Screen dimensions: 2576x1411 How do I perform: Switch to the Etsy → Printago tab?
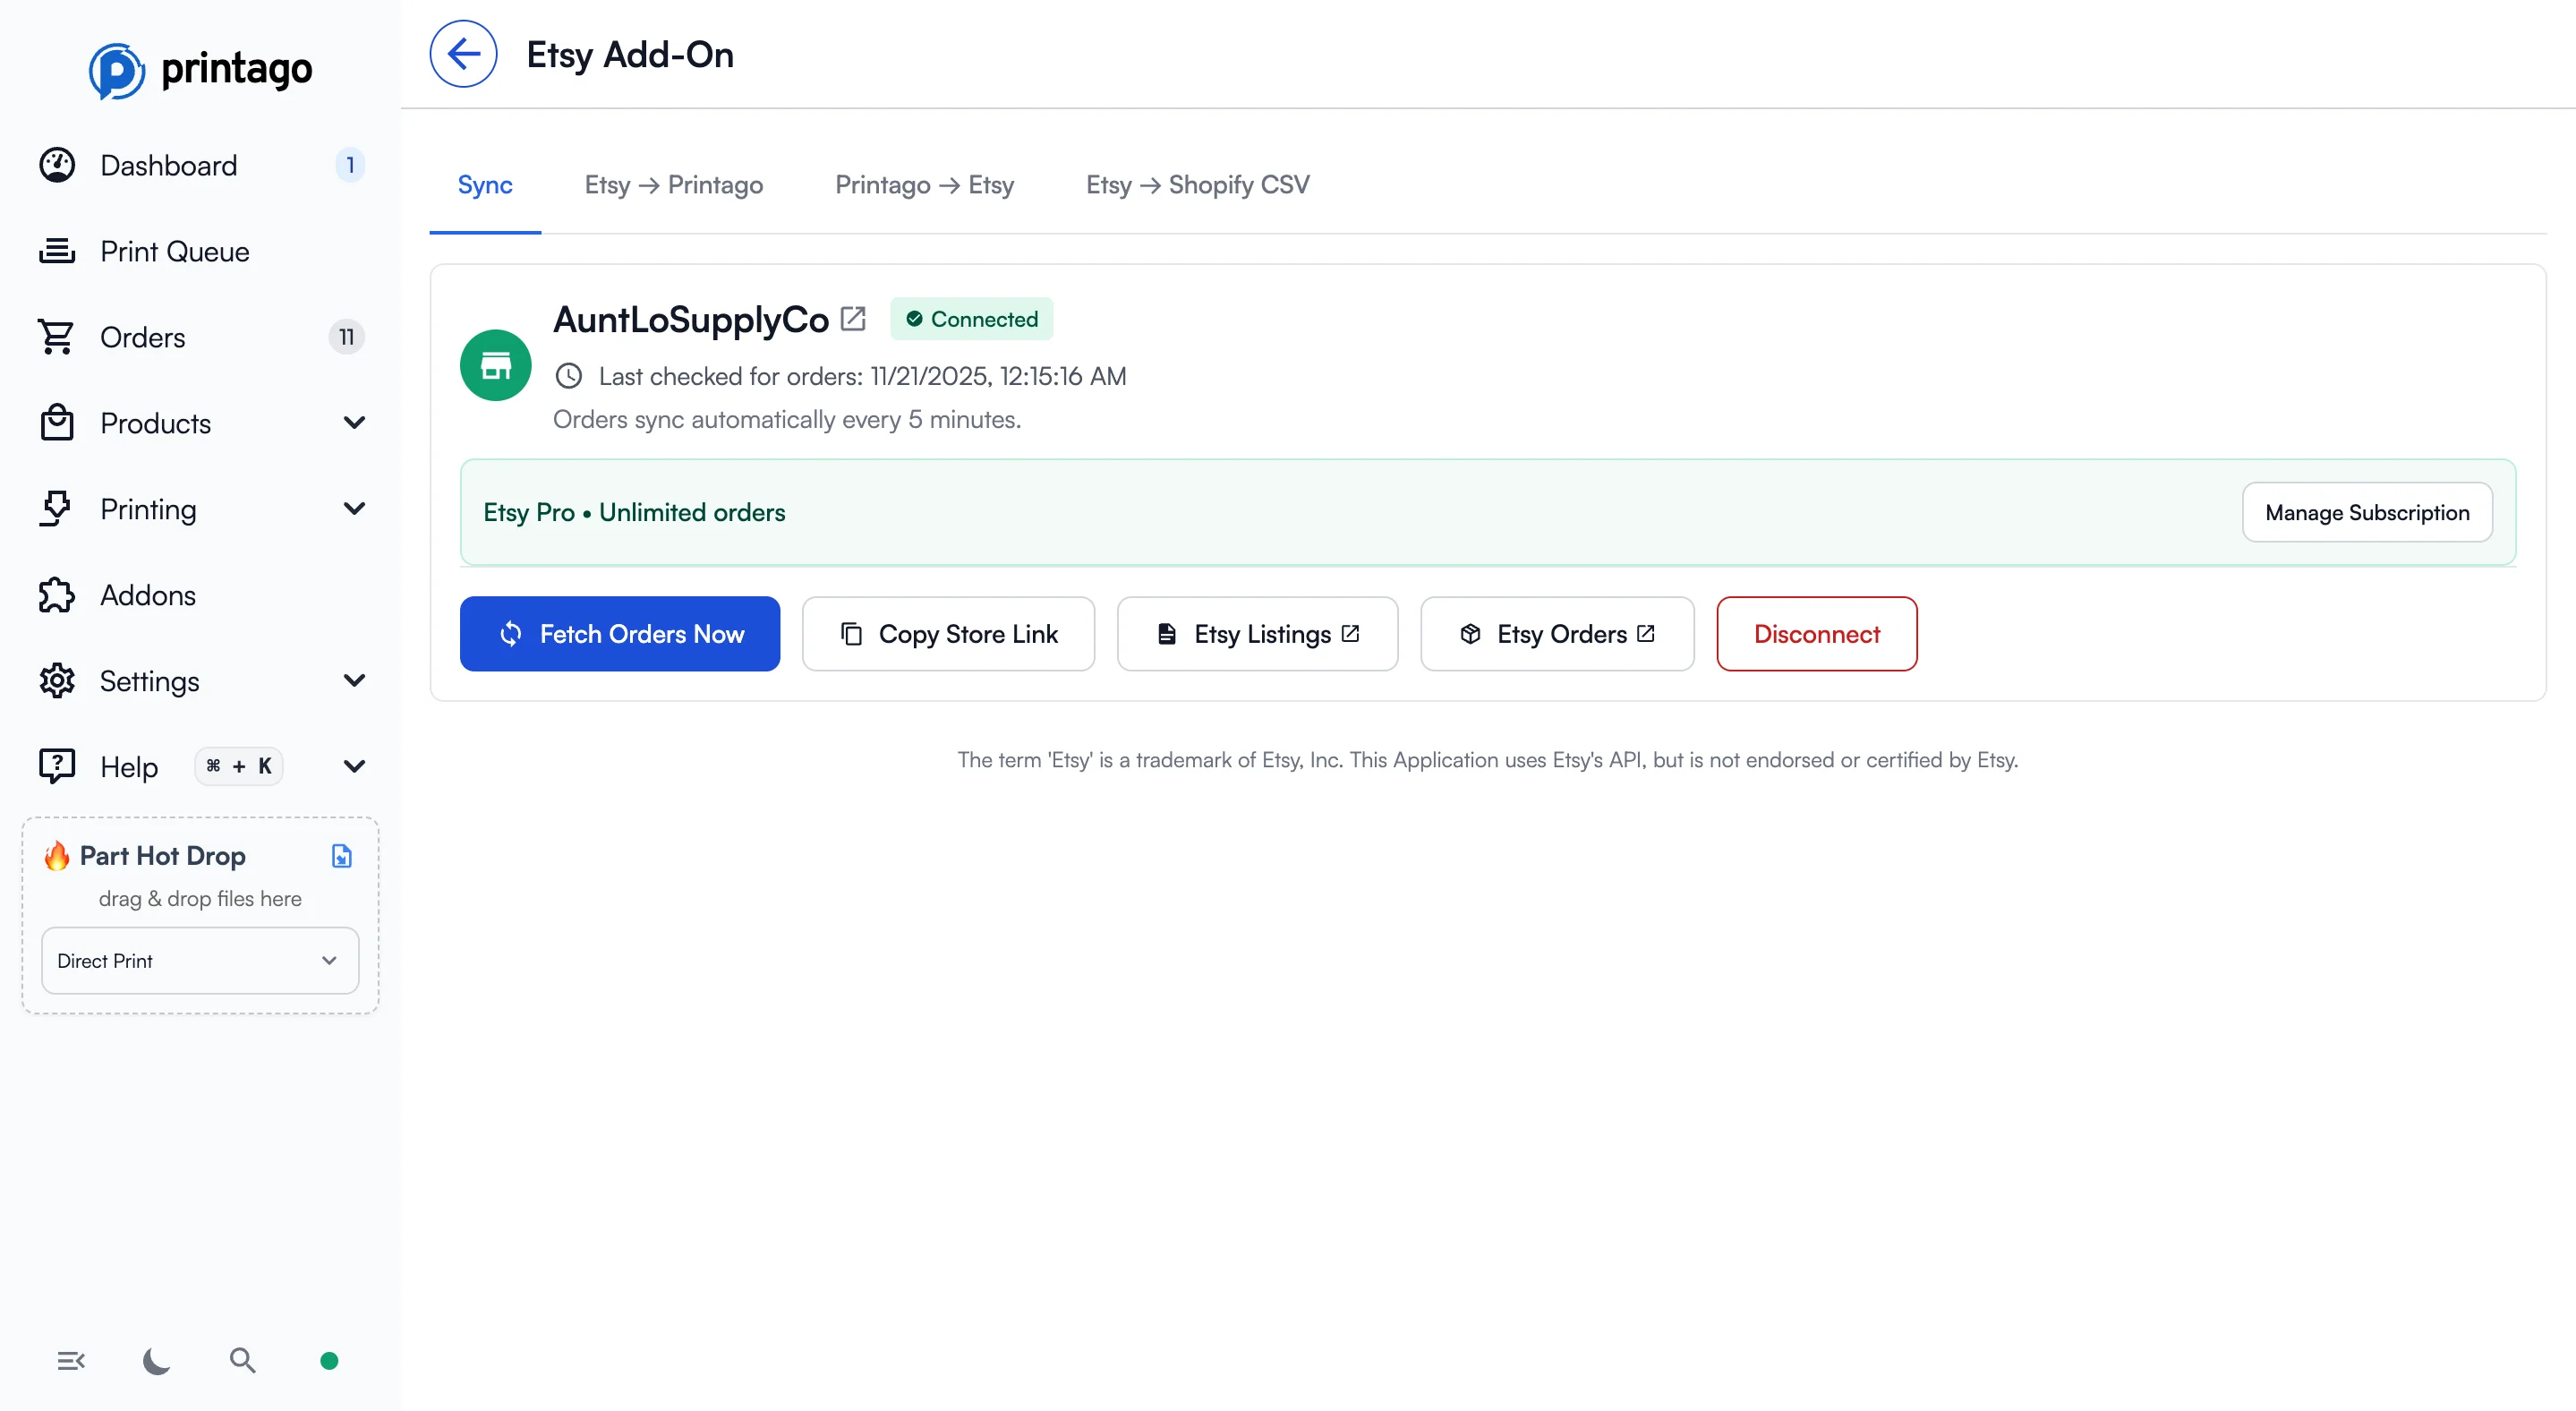(674, 184)
